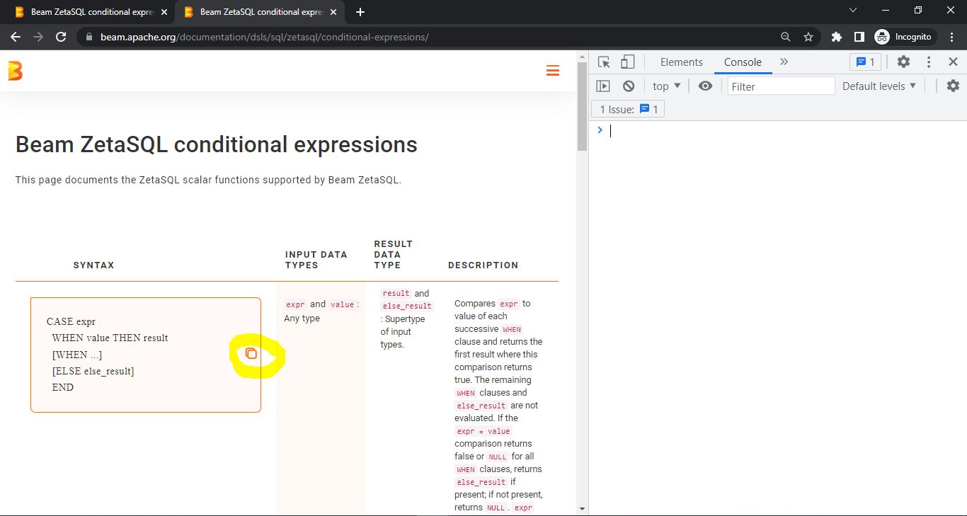Open the DevTools customize three-dot menu
967x516 pixels.
coord(929,62)
